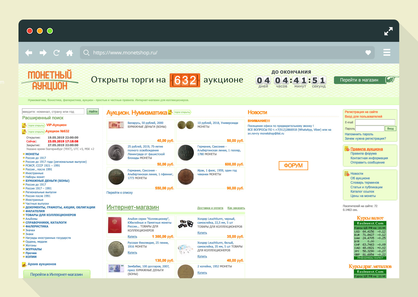This screenshot has height=297, width=418.
Task: Click Купить under 2 копейки 1952
Action: point(202,273)
